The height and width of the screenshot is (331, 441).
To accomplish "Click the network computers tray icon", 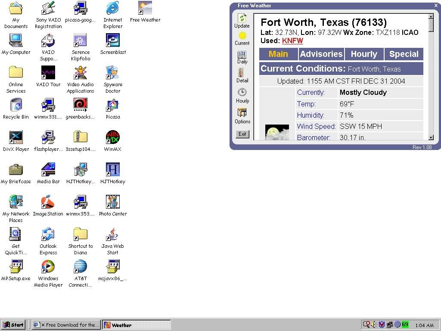I will pos(389,325).
